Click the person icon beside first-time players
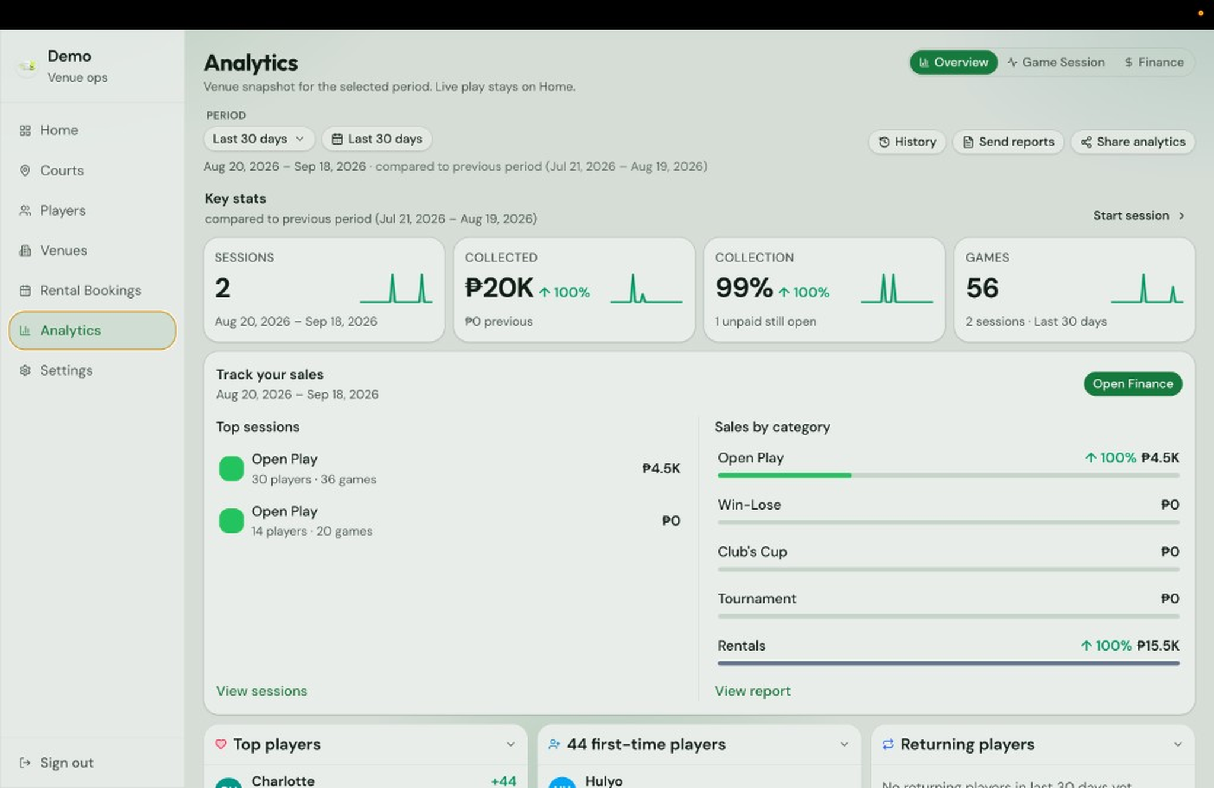The height and width of the screenshot is (788, 1214). click(554, 744)
